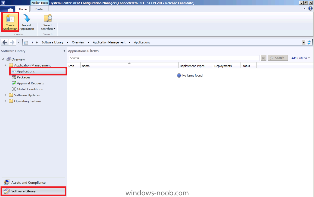Click the Forward navigation arrow

pyautogui.click(x=12, y=42)
